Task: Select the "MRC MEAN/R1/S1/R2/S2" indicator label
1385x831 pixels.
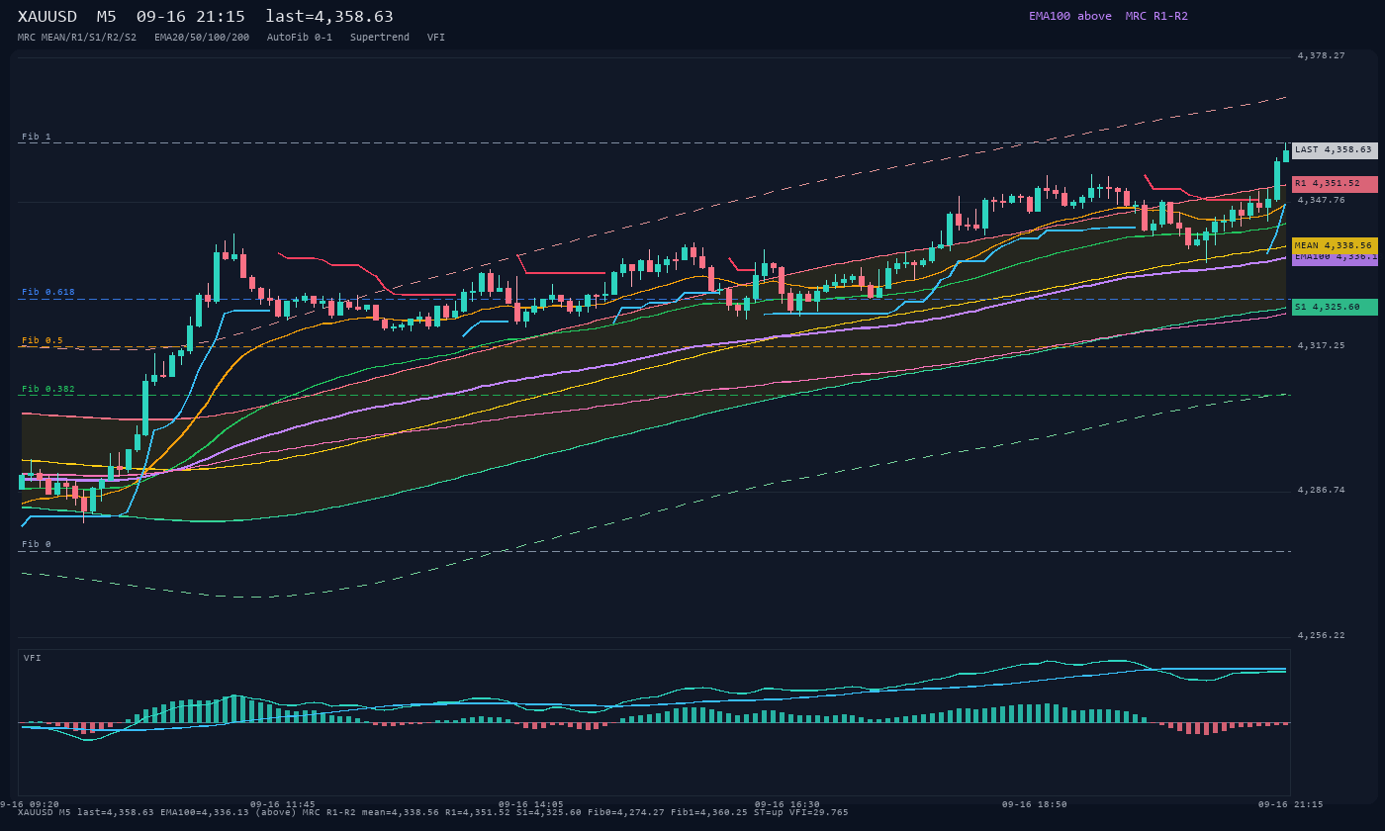Action: (x=77, y=38)
